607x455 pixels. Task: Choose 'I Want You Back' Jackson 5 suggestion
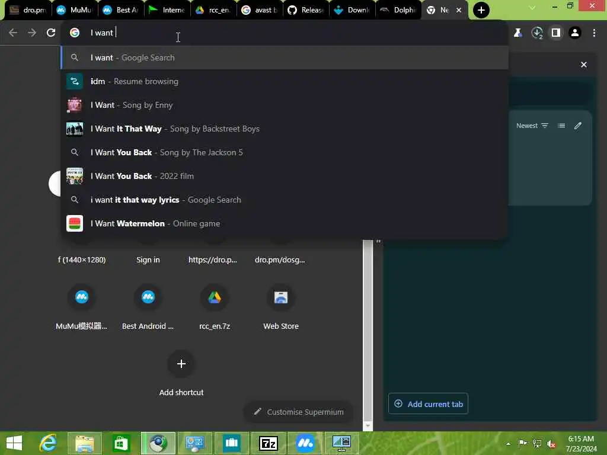coord(285,152)
